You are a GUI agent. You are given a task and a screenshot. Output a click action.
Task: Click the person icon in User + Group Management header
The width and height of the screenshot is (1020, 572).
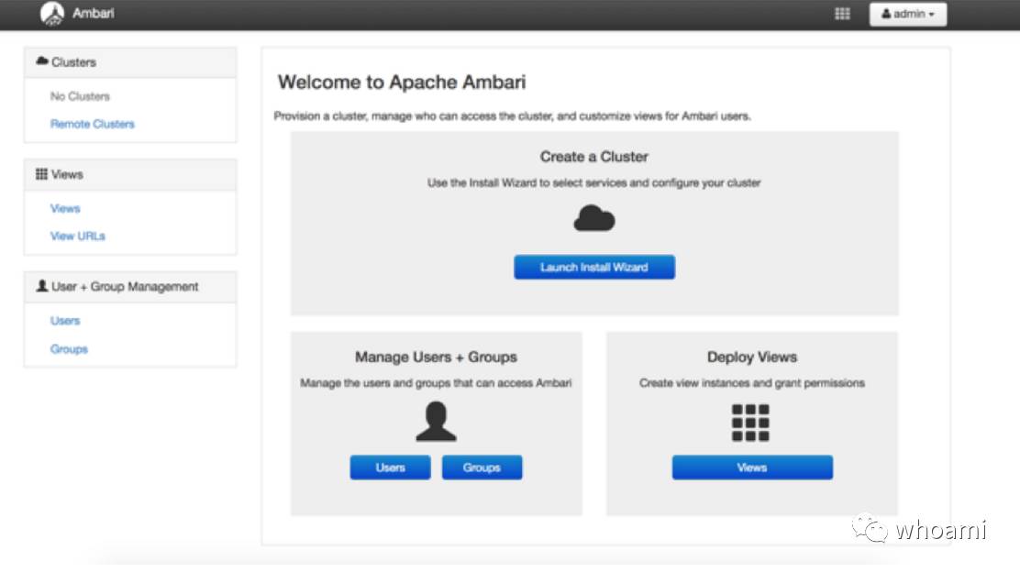pos(42,286)
